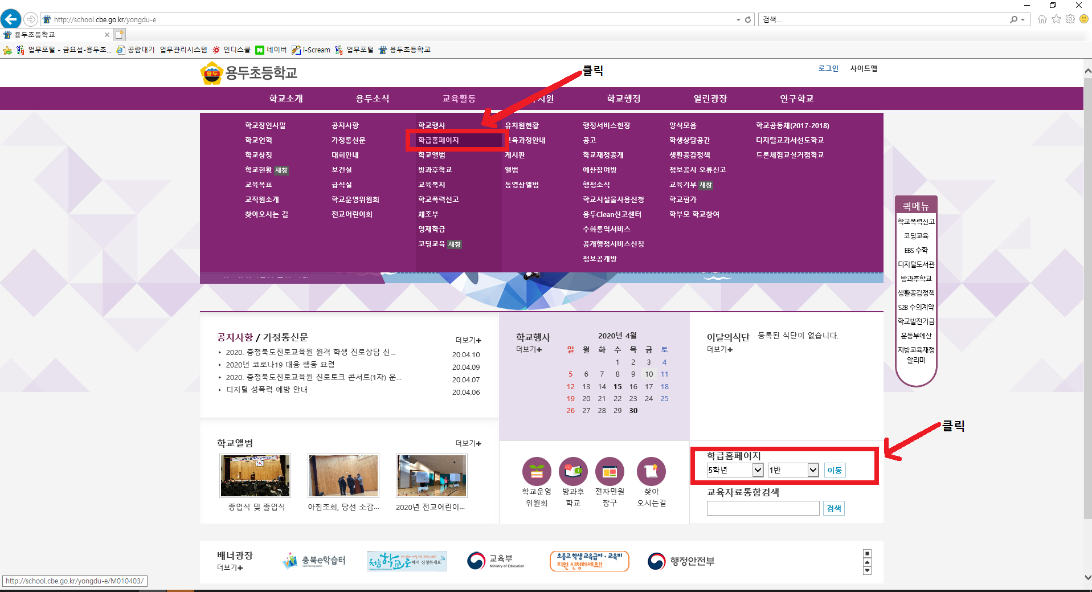Click the browser Back arrow button
The image size is (1092, 592).
[x=11, y=19]
